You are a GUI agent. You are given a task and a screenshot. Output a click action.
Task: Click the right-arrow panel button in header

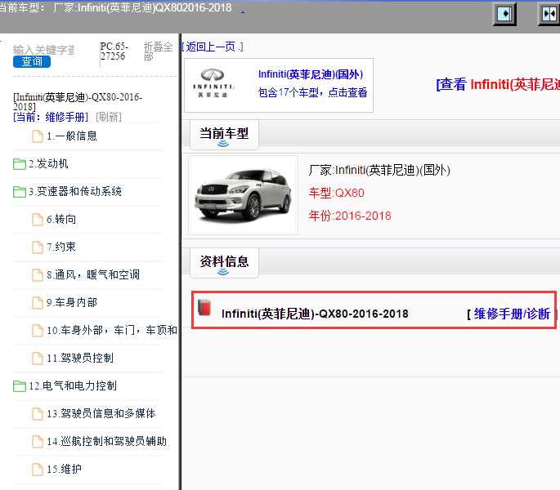(504, 14)
